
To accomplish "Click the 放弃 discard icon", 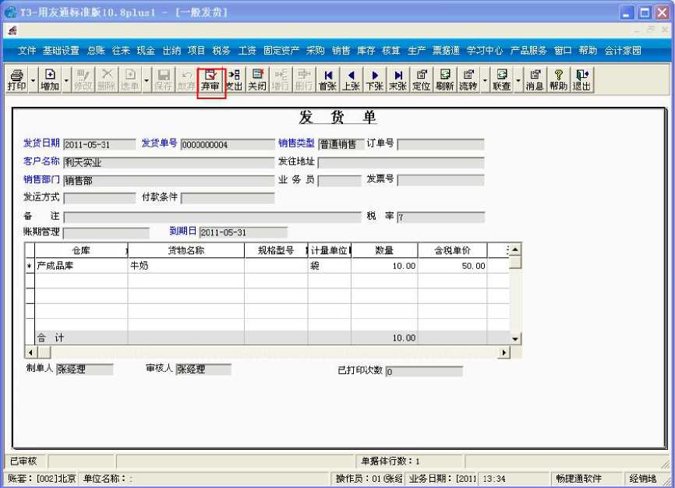I will [x=186, y=80].
